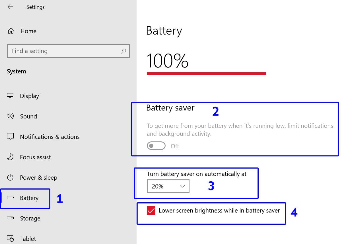Image resolution: width=344 pixels, height=244 pixels.
Task: Enable Battery saver switch
Action: [156, 146]
